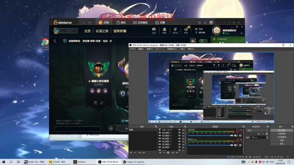This screenshot has height=165, width=294.
Task: Adjust the duration 300 ms stepper
Action: pyautogui.click(x=267, y=137)
